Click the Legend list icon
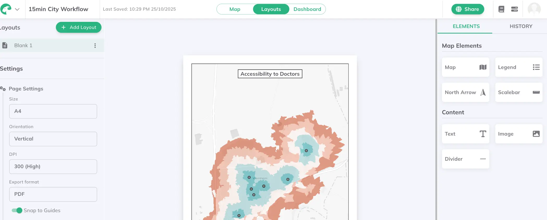Viewport: 547px width, 220px height. tap(536, 67)
